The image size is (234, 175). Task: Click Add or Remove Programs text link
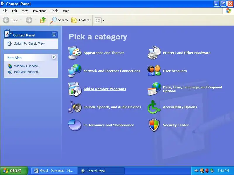[105, 89]
